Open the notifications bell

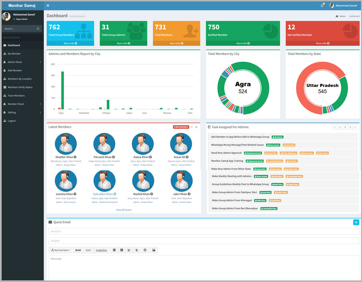point(322,6)
